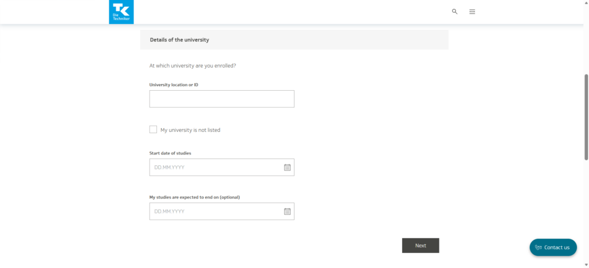
Task: Click the "University location or ID" label
Action: (174, 85)
